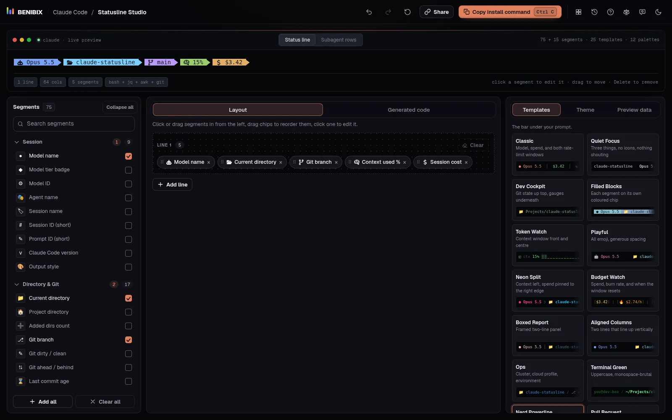The width and height of the screenshot is (672, 420).
Task: Select the Budget Watch template card
Action: click(623, 291)
